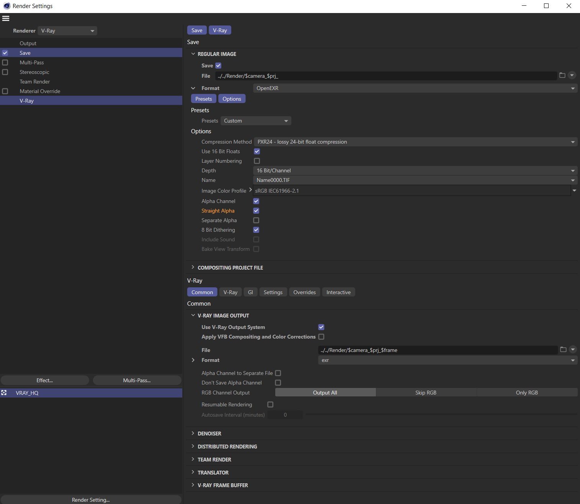The image size is (580, 504).
Task: Open the arrow menu next to the Regular Image file path
Action: (572, 75)
